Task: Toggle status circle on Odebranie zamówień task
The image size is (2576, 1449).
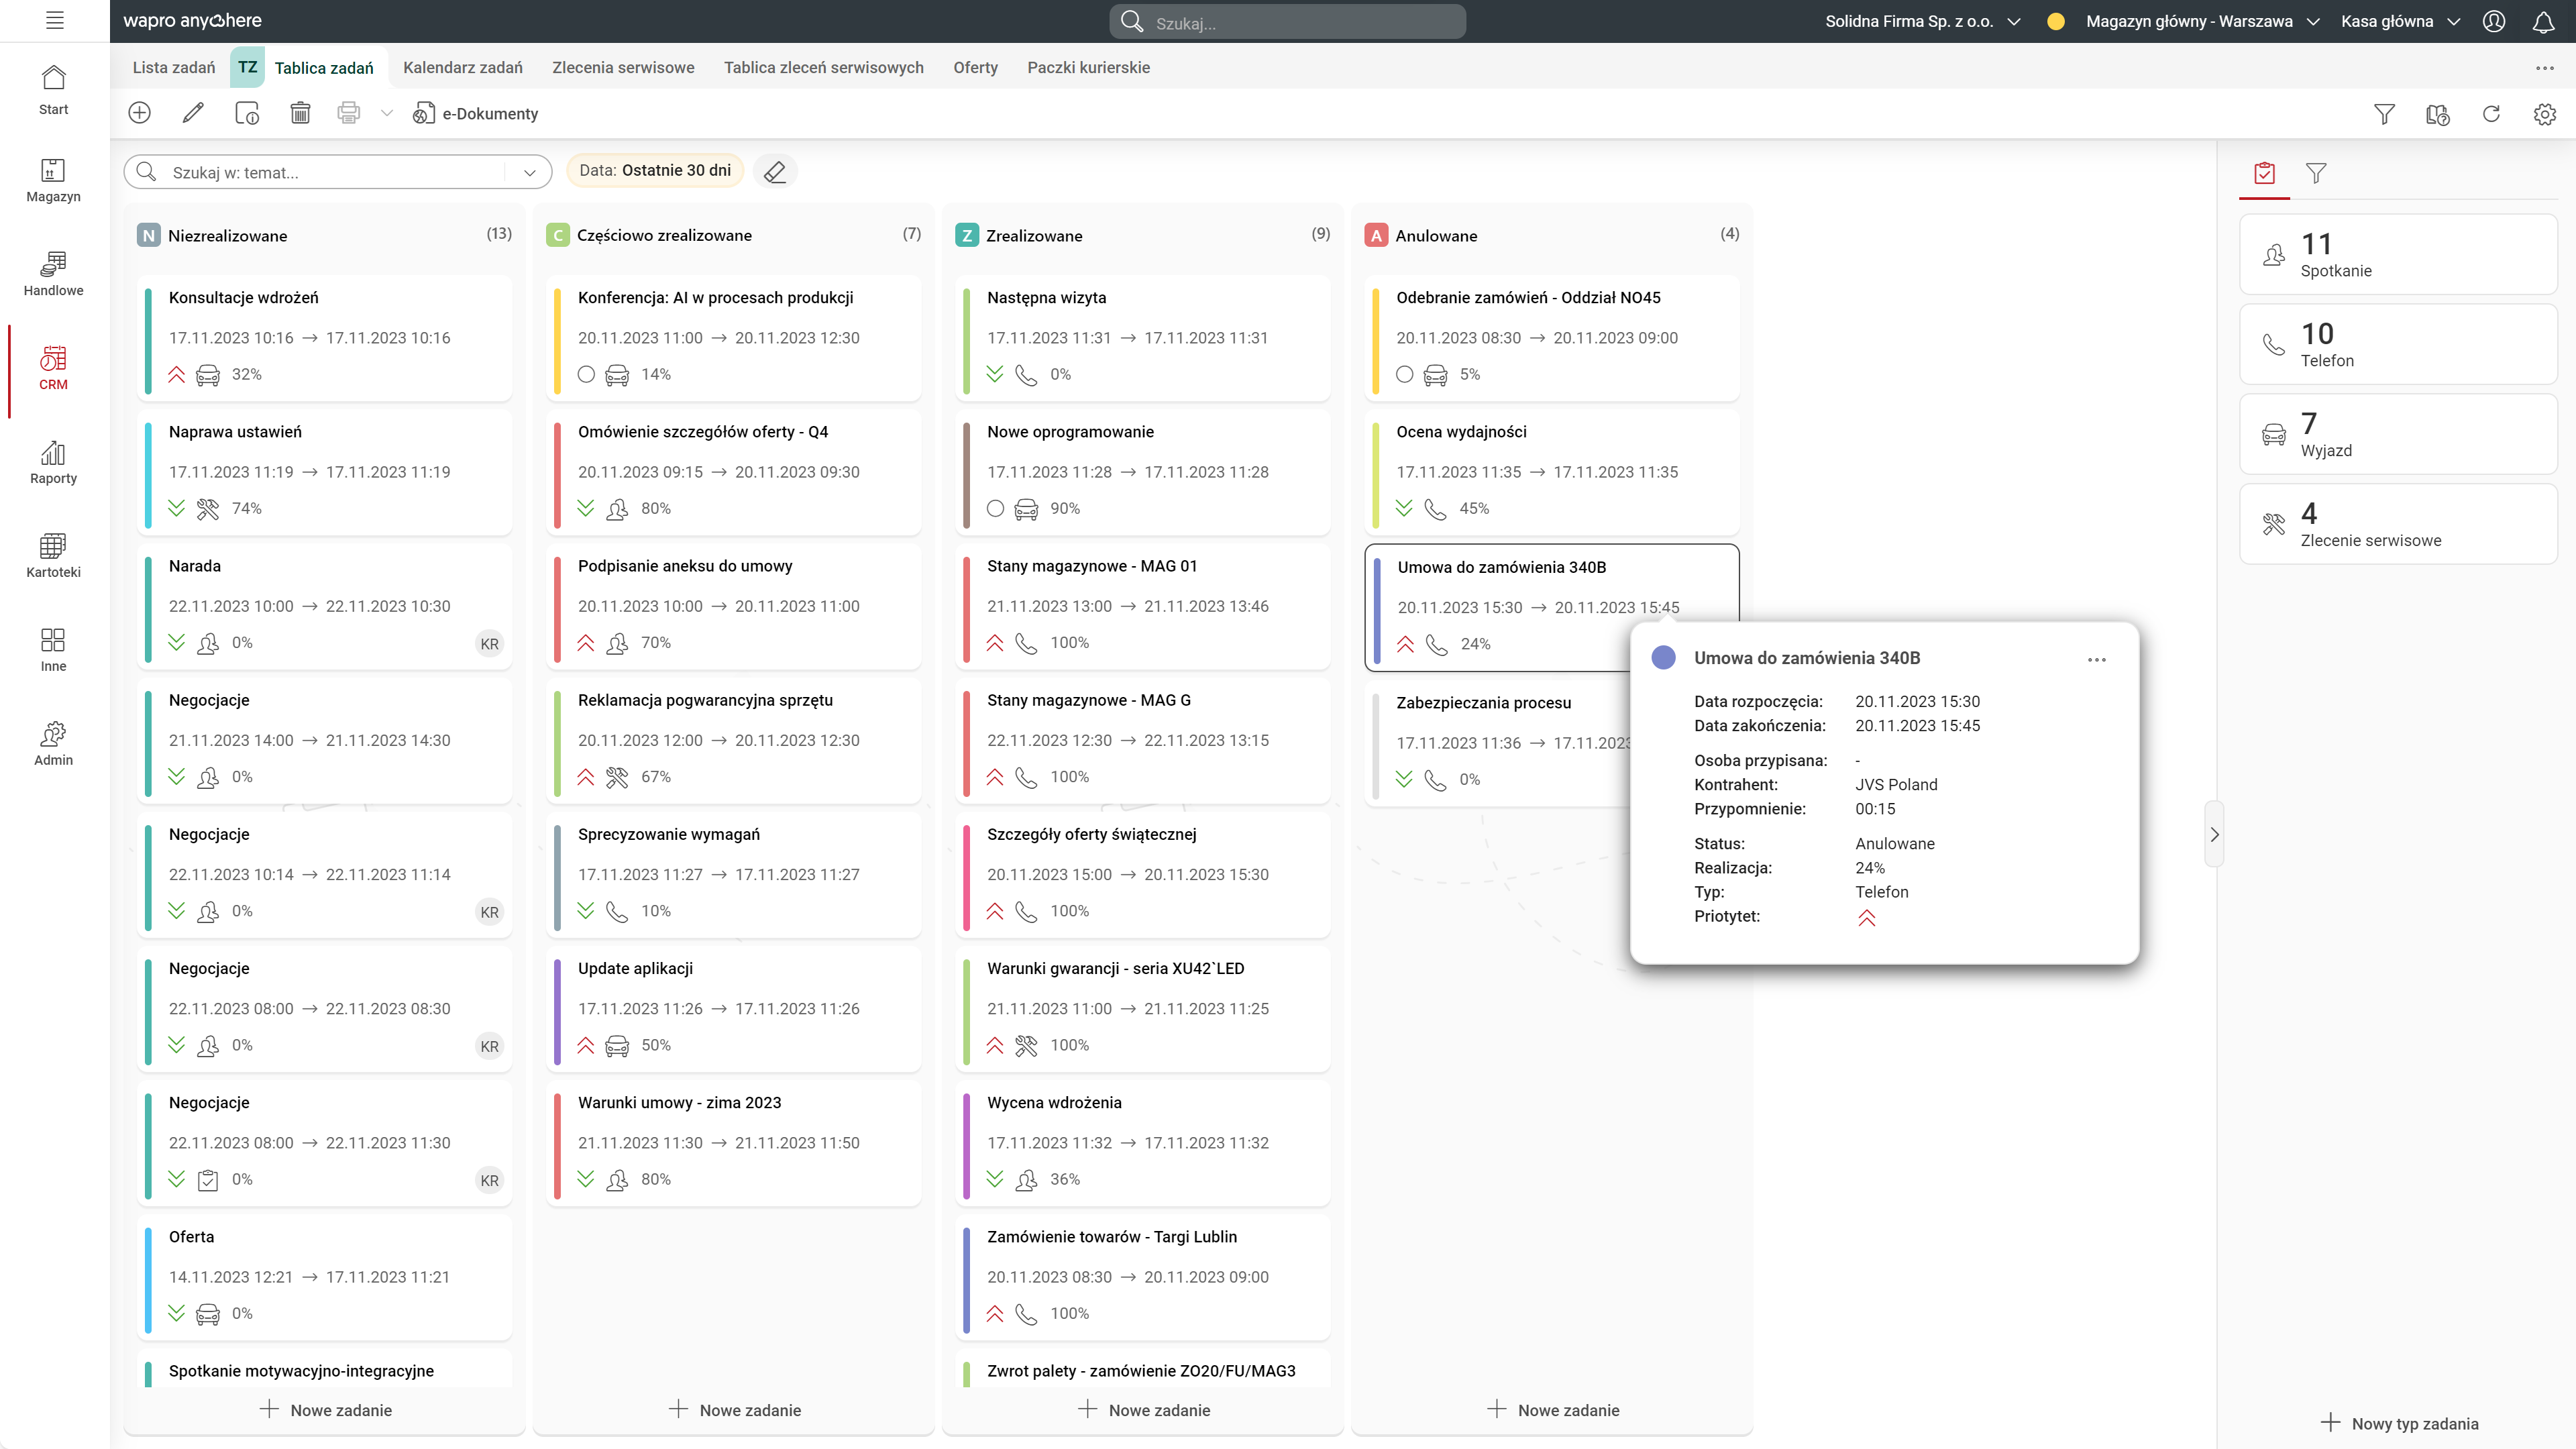Action: coord(1404,374)
